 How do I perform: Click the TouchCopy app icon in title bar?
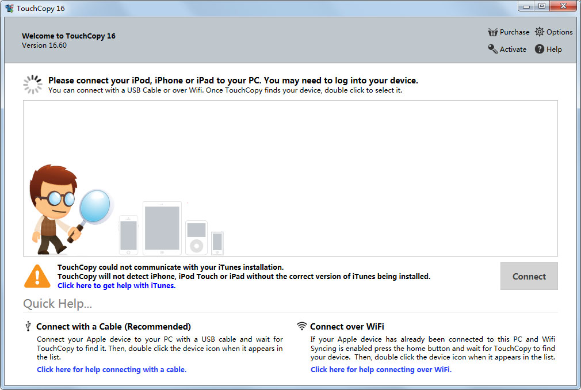tap(9, 8)
